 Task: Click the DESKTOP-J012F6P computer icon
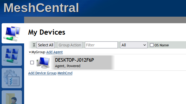point(43,63)
